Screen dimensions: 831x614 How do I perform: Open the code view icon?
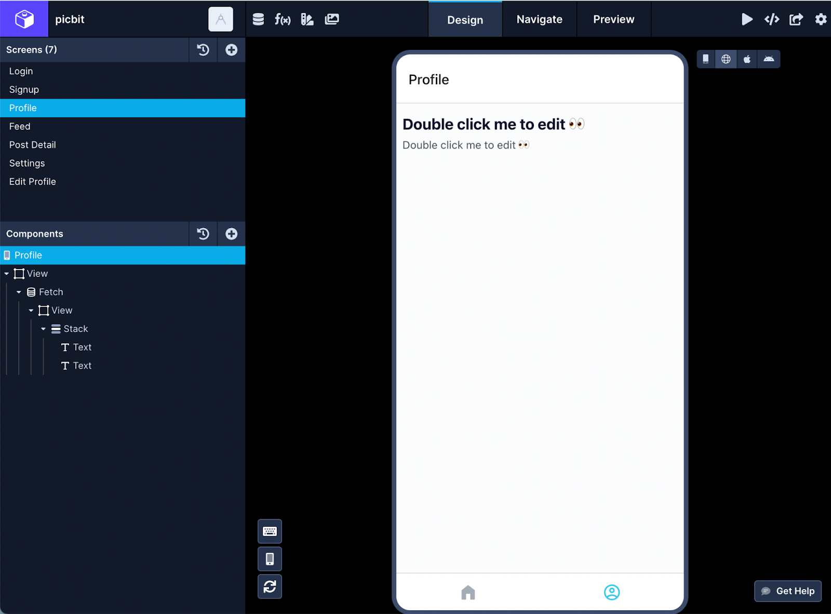772,19
